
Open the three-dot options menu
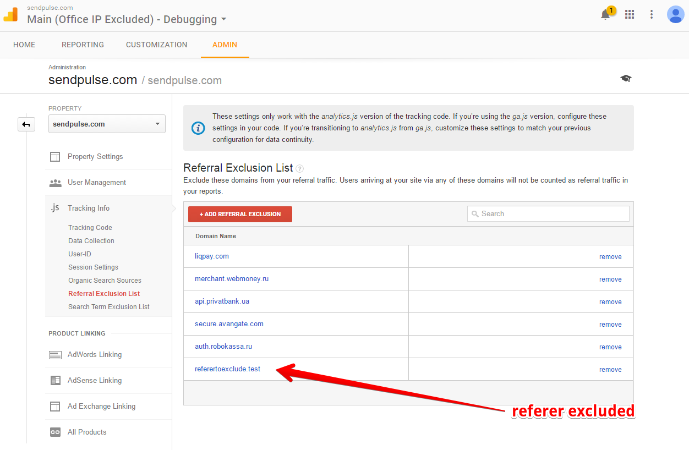(652, 14)
